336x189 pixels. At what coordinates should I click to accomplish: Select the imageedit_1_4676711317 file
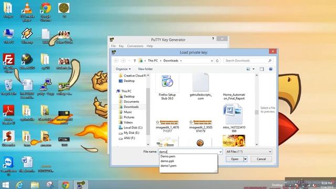[167, 126]
